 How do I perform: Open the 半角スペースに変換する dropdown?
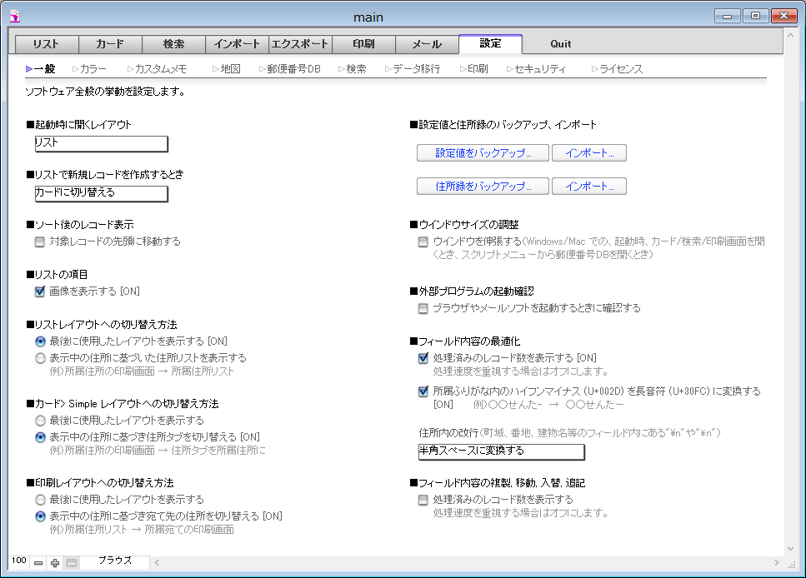(x=501, y=451)
